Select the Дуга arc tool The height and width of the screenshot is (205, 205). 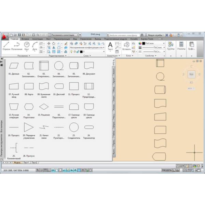click(35, 46)
